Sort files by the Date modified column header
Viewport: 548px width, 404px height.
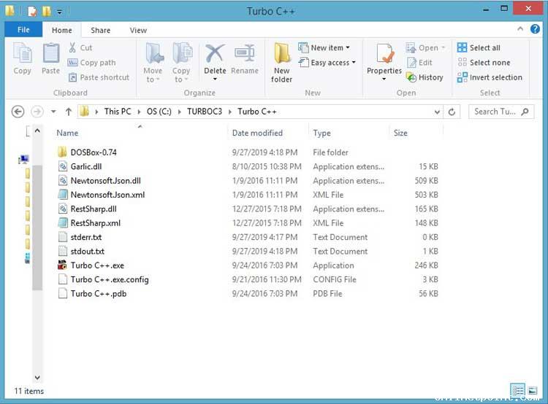pyautogui.click(x=257, y=133)
